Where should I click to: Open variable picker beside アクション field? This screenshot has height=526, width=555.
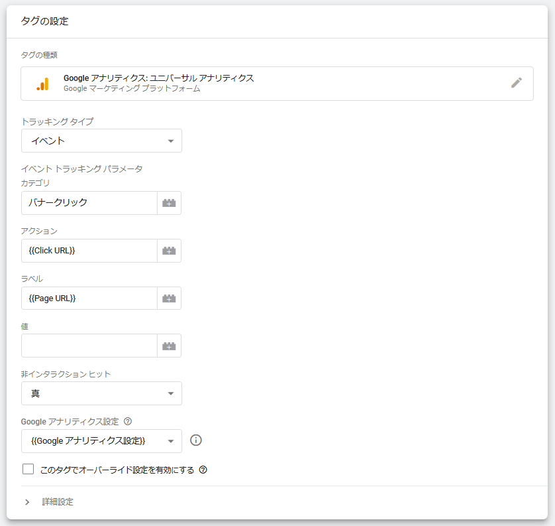(169, 251)
